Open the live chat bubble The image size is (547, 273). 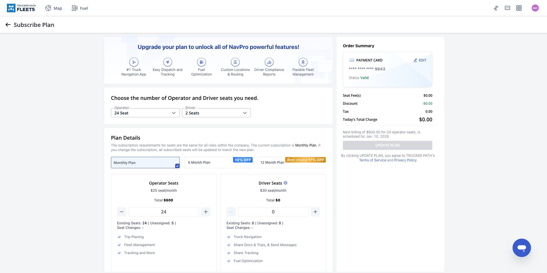tap(521, 248)
